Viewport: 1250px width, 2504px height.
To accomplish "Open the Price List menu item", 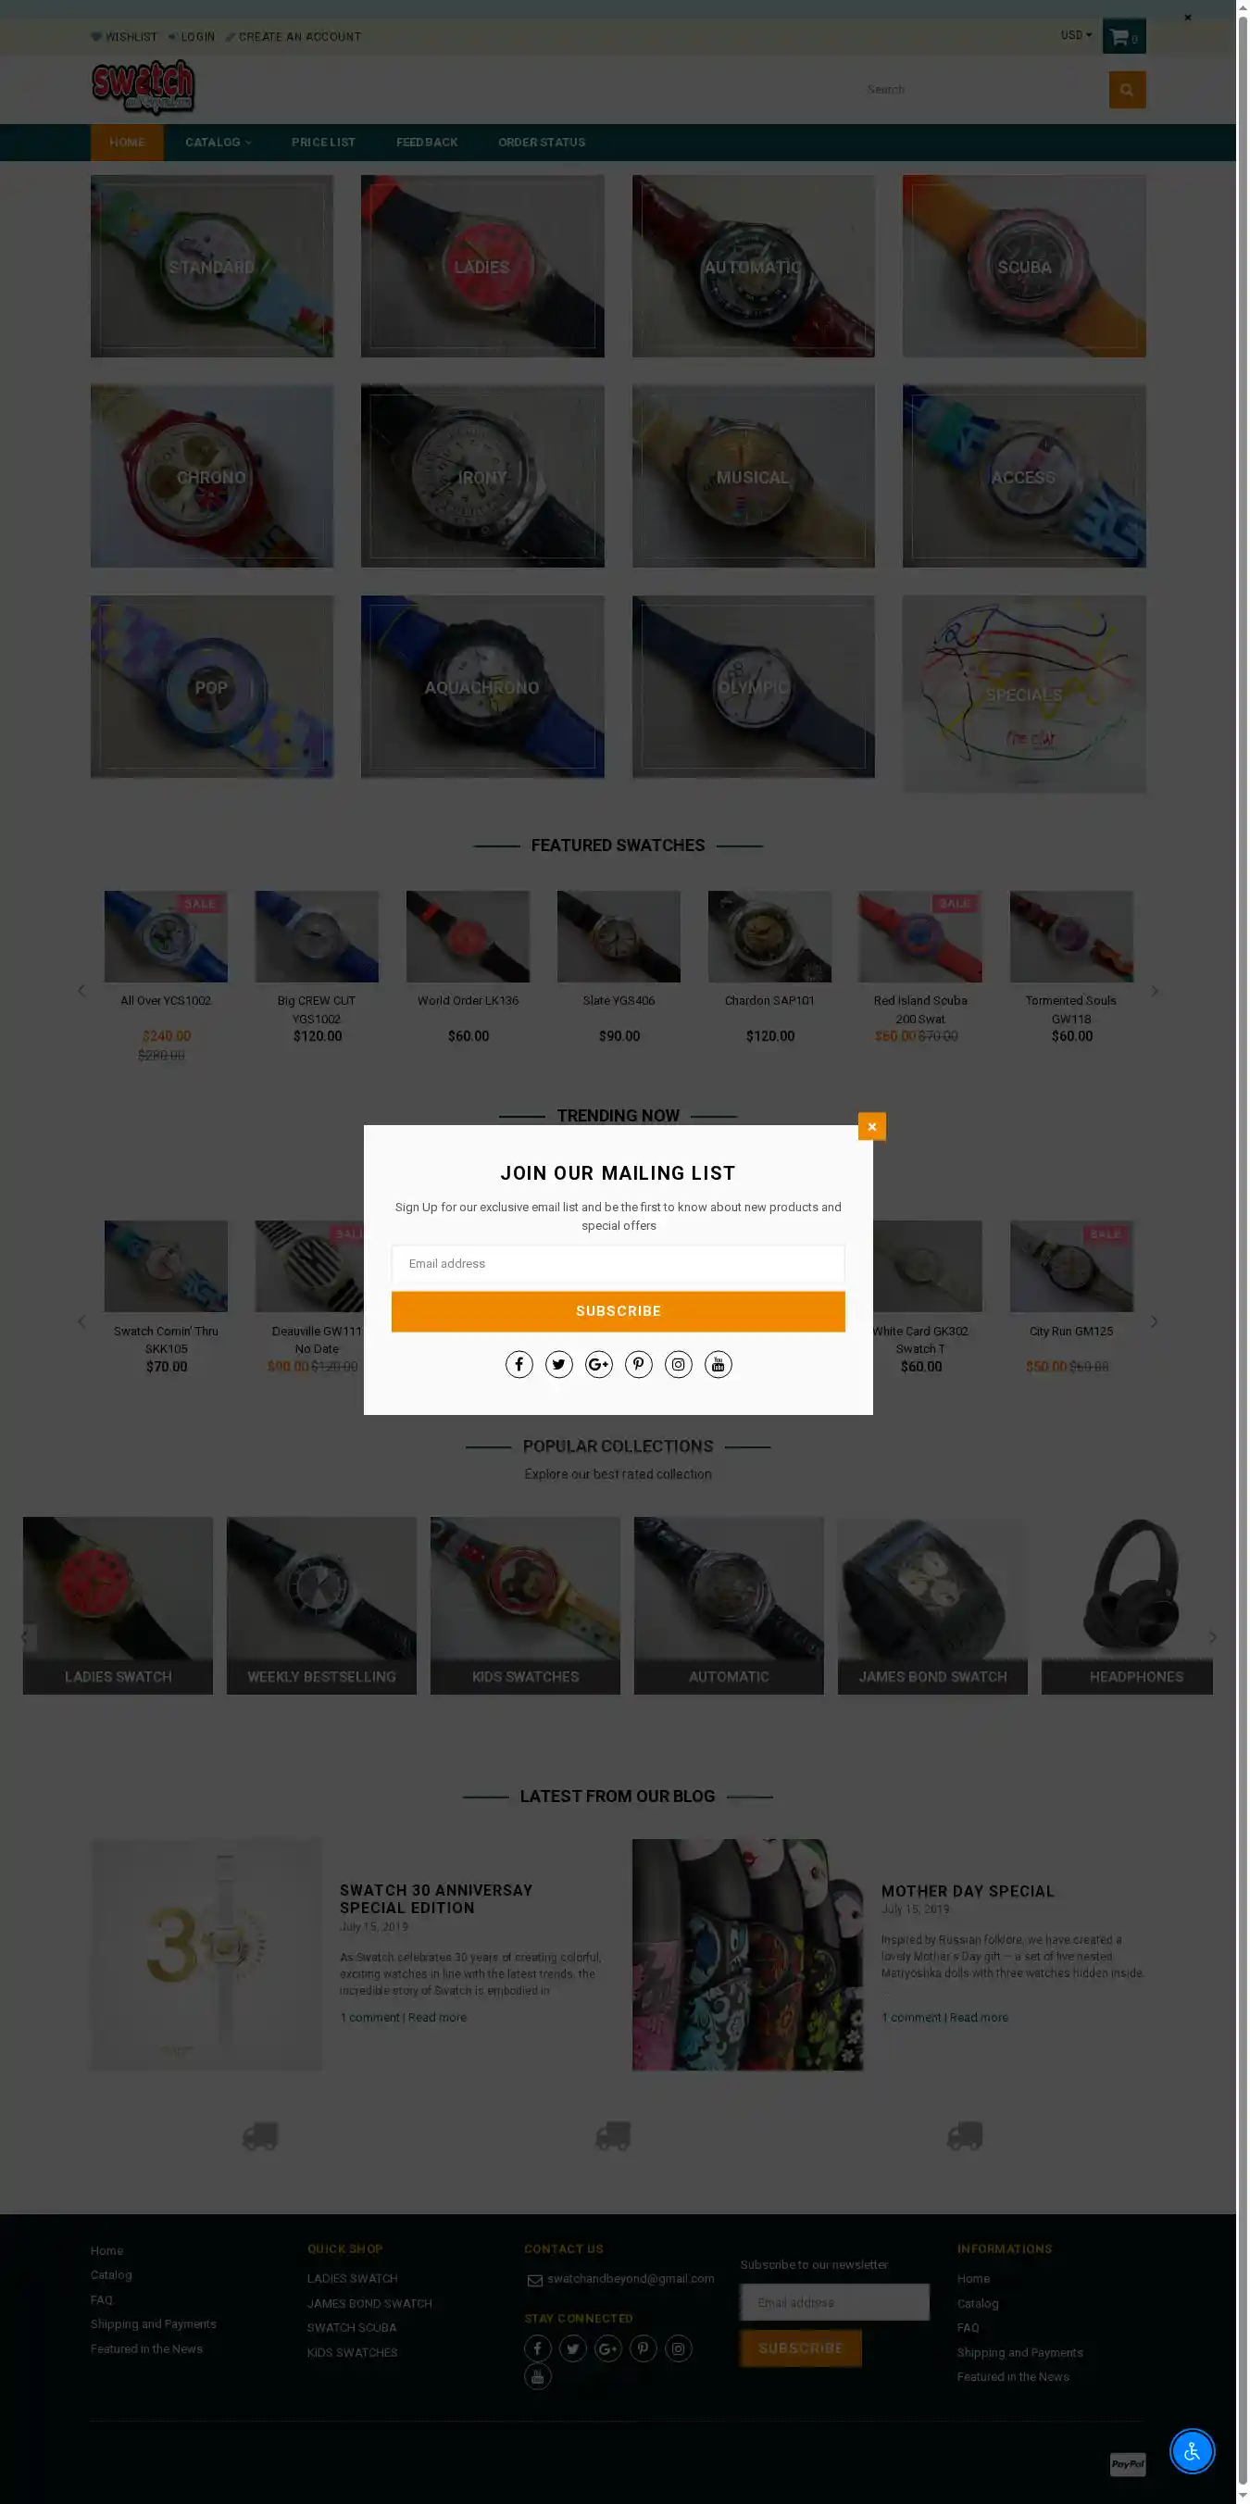I will click(x=324, y=142).
